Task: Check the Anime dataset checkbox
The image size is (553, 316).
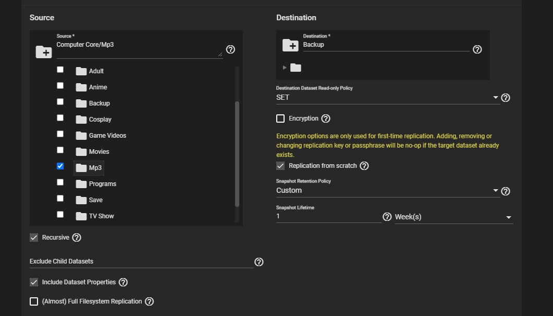Action: pyautogui.click(x=60, y=86)
